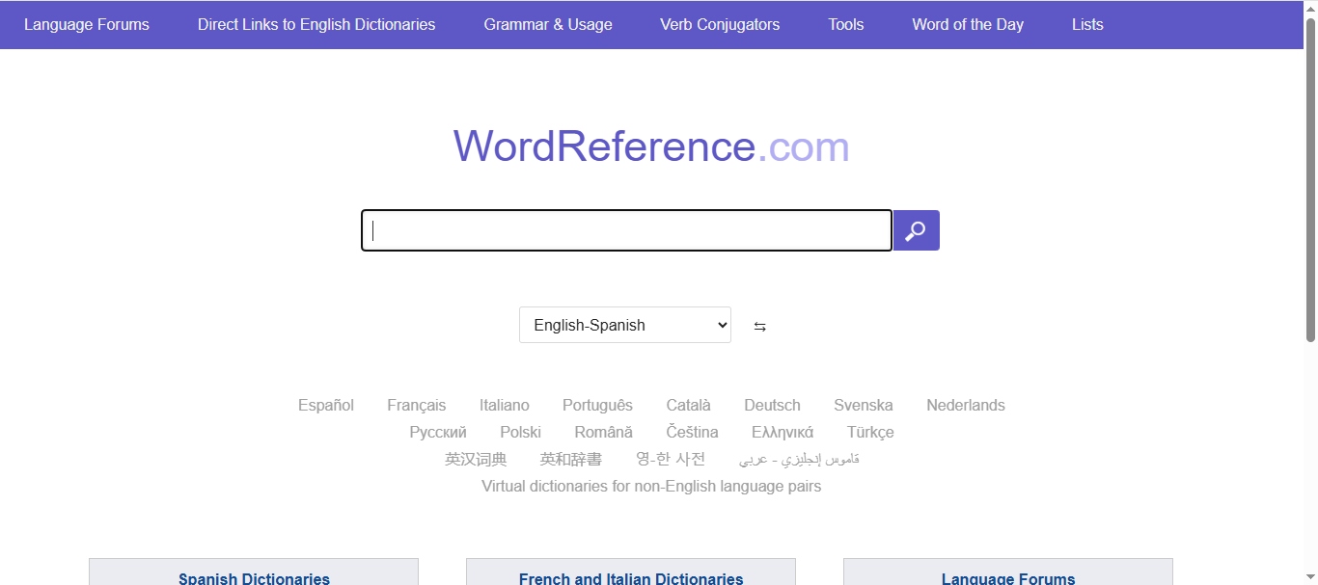Open the Word of the Day menu
This screenshot has height=585, width=1318.
click(968, 24)
